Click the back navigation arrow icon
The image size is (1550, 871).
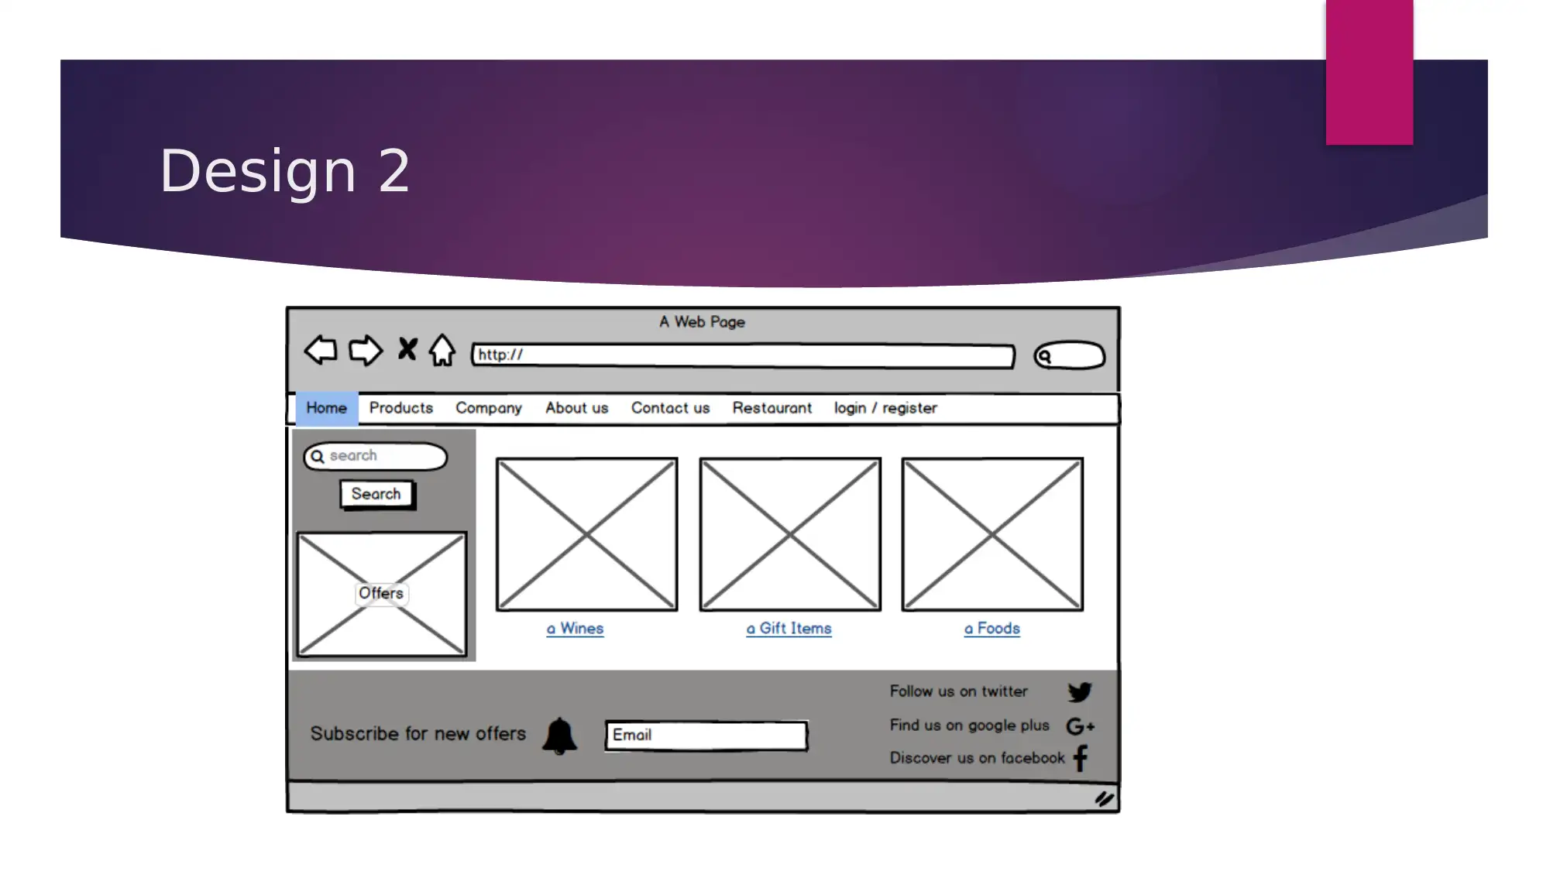pyautogui.click(x=321, y=353)
